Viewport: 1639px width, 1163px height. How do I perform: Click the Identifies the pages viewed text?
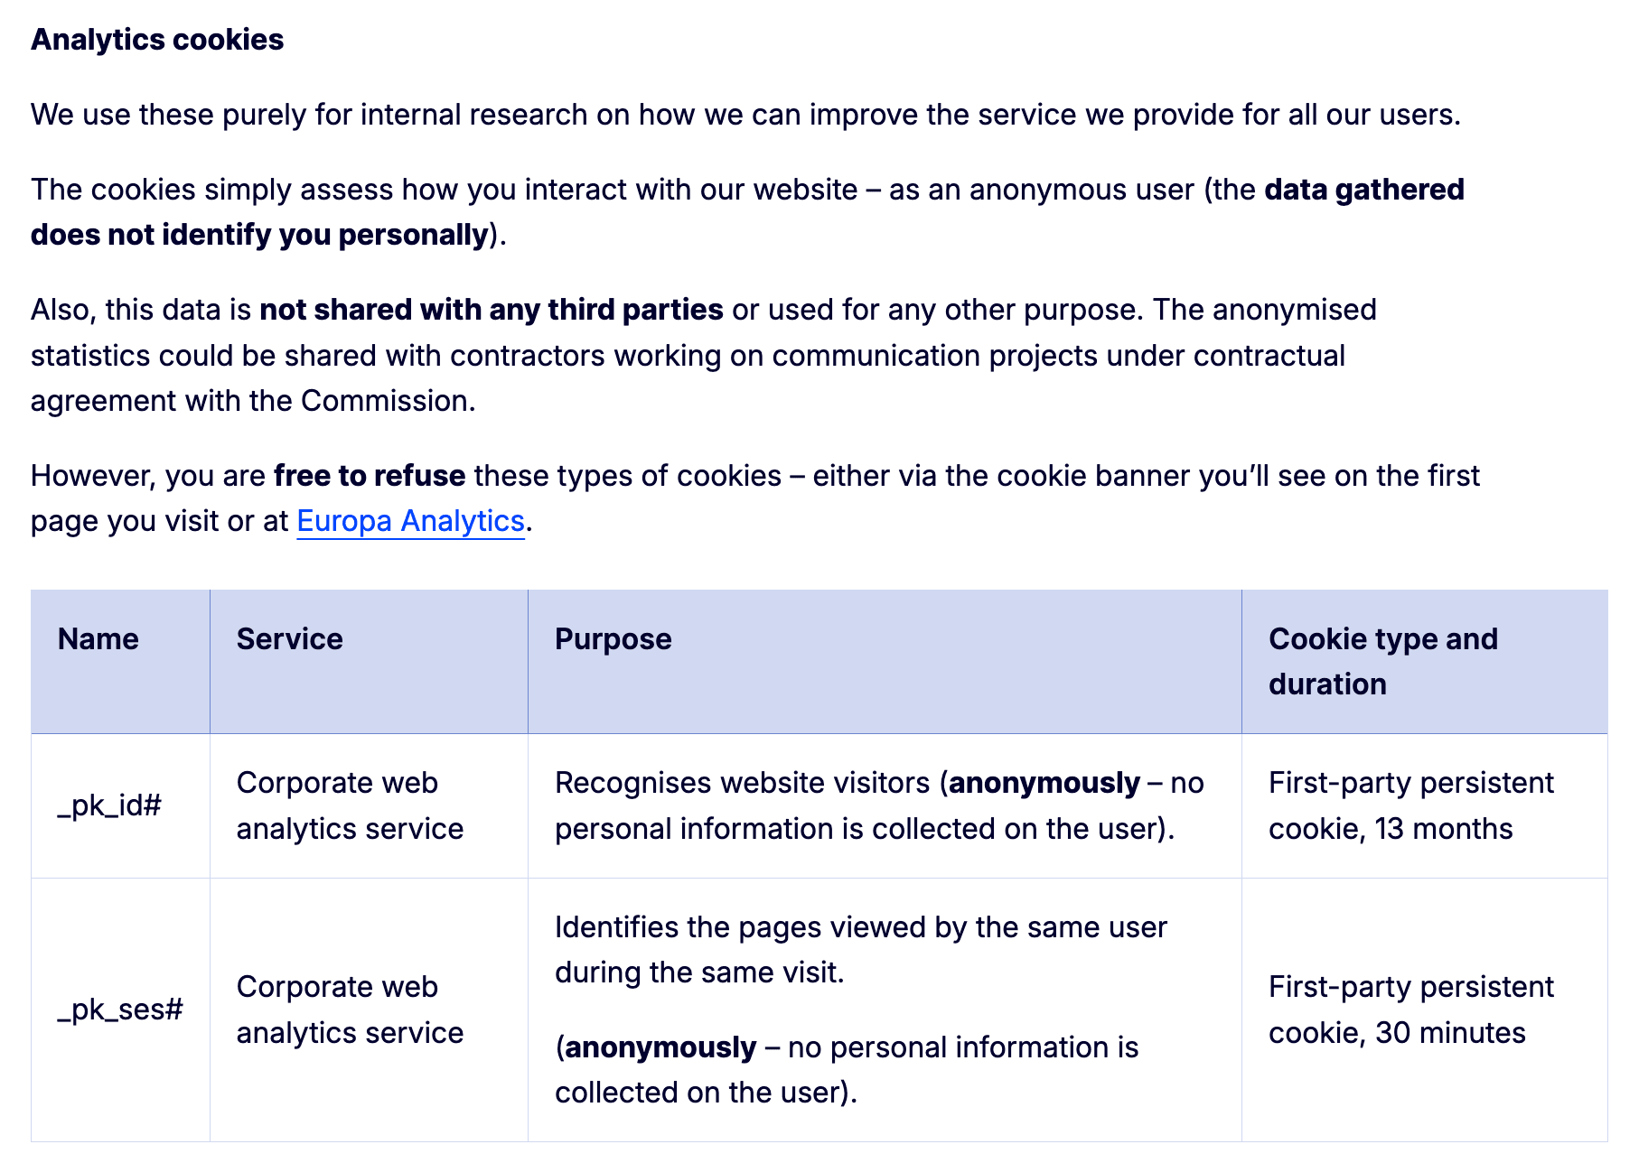(861, 950)
